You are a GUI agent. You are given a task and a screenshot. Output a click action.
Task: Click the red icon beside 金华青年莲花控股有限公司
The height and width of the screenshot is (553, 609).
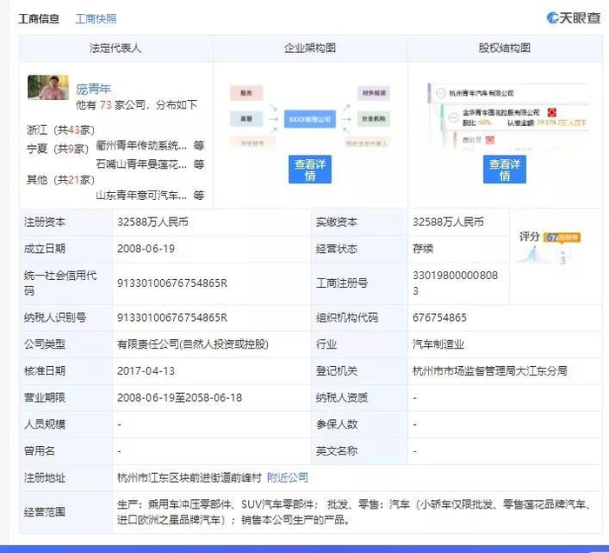[552, 112]
